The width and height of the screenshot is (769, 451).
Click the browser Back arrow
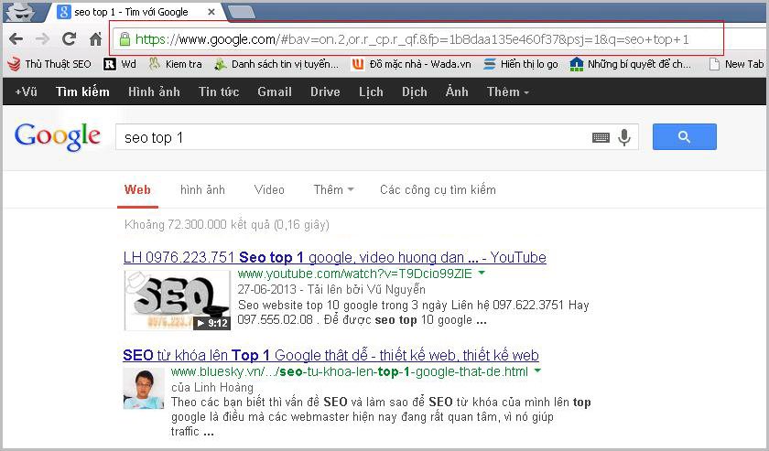tap(16, 39)
